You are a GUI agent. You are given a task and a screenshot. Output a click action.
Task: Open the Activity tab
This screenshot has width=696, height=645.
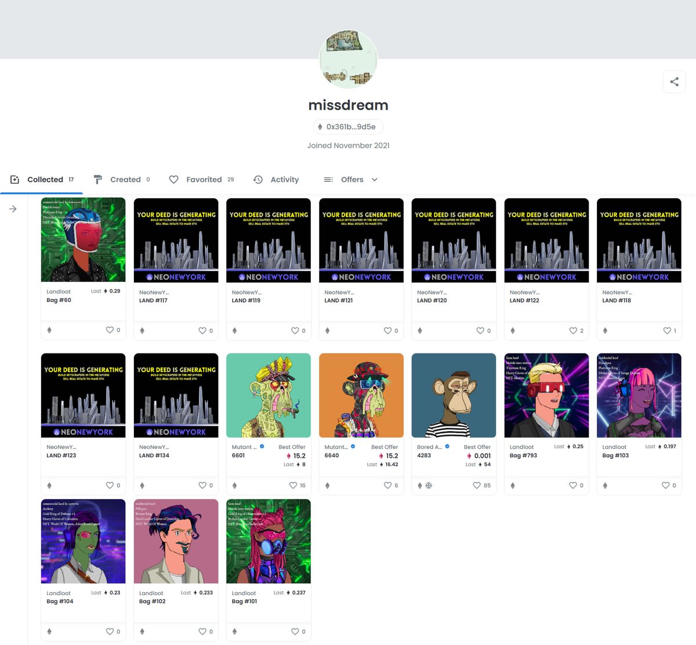pyautogui.click(x=276, y=180)
